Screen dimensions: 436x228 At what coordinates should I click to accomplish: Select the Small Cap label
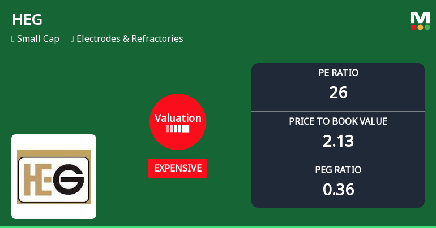38,39
